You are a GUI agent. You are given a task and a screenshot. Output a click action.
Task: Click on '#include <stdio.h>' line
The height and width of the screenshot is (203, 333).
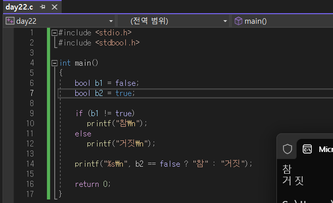pos(95,33)
